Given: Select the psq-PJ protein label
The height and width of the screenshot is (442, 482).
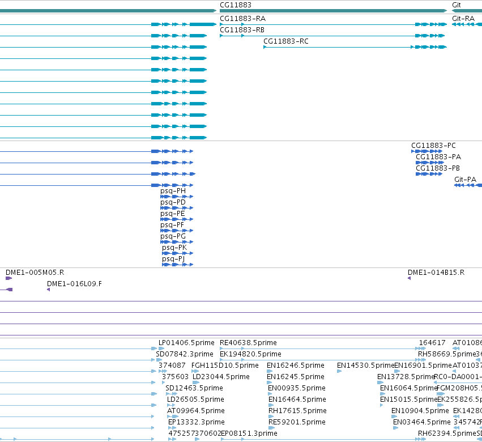Looking at the screenshot, I should click(173, 259).
